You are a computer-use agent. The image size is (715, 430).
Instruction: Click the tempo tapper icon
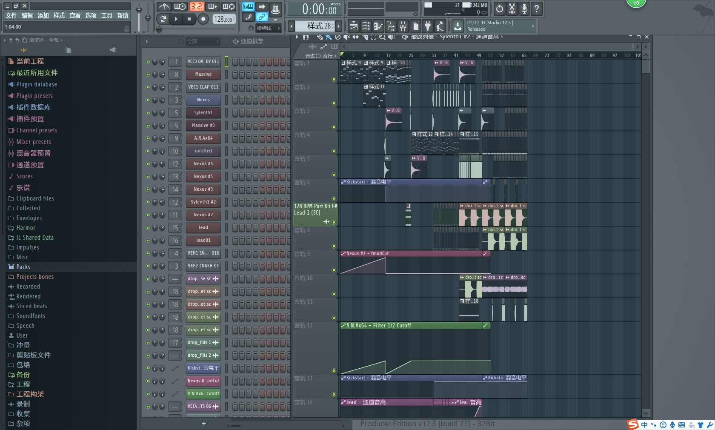pos(440,26)
